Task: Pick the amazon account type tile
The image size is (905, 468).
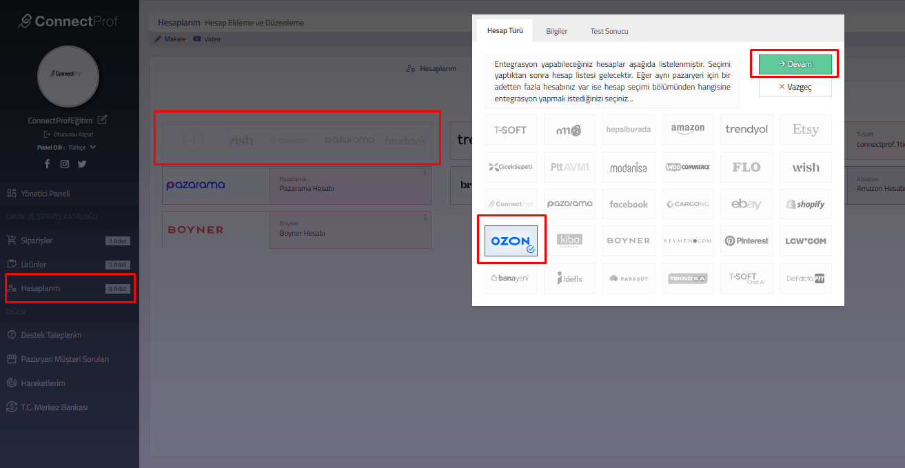Action: coord(688,130)
